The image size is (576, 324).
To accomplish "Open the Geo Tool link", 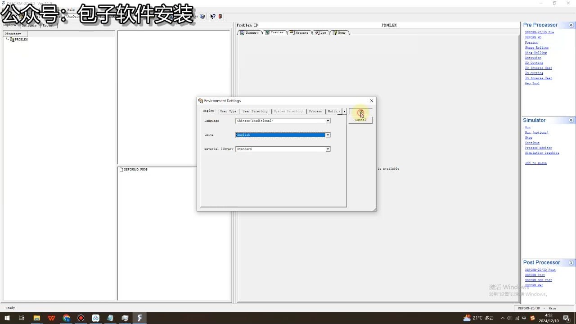I will [532, 83].
